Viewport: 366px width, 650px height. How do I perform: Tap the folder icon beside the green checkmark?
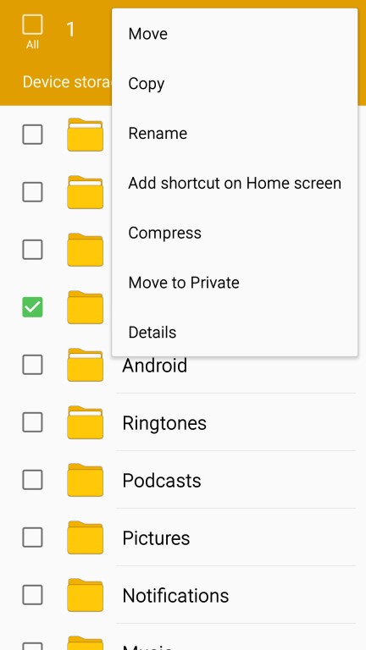(85, 307)
